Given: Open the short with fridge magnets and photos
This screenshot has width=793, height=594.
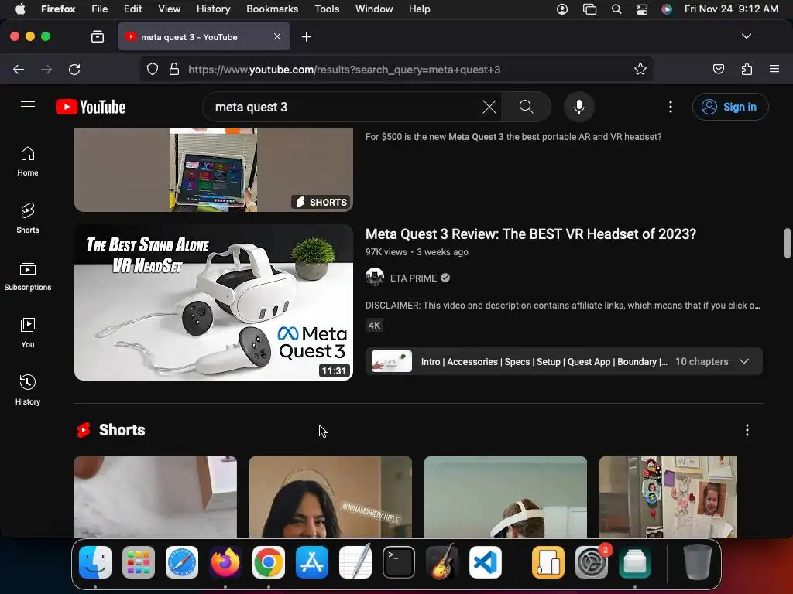Looking at the screenshot, I should pos(668,497).
